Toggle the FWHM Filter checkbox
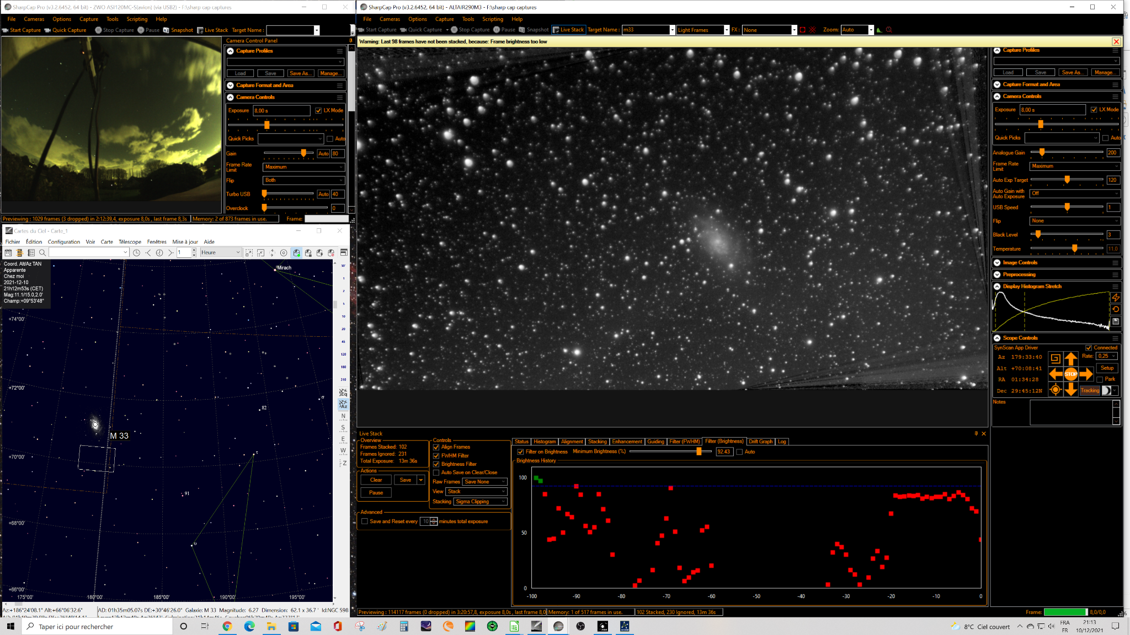The image size is (1130, 635). [x=436, y=456]
